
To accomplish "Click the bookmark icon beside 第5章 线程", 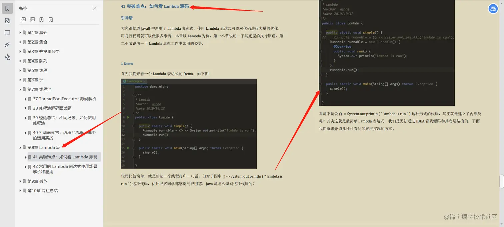I will point(24,70).
